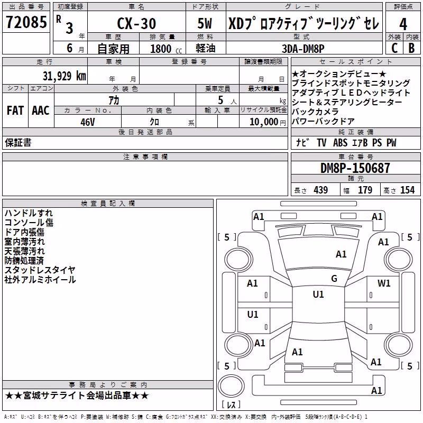Select "ナビ" in genuine equipment
The height and width of the screenshot is (423, 423).
point(302,142)
